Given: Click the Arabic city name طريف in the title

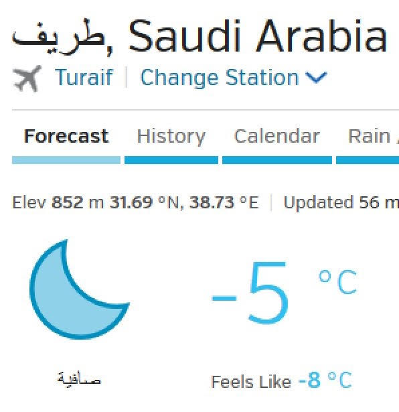Looking at the screenshot, I should 58,36.
